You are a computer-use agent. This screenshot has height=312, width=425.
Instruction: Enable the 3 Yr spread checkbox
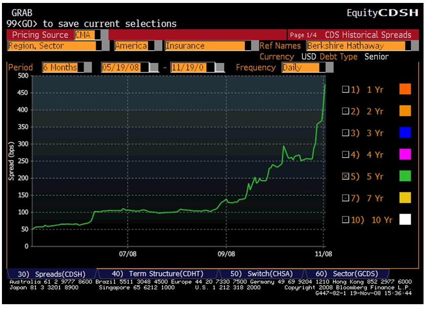[x=345, y=133]
